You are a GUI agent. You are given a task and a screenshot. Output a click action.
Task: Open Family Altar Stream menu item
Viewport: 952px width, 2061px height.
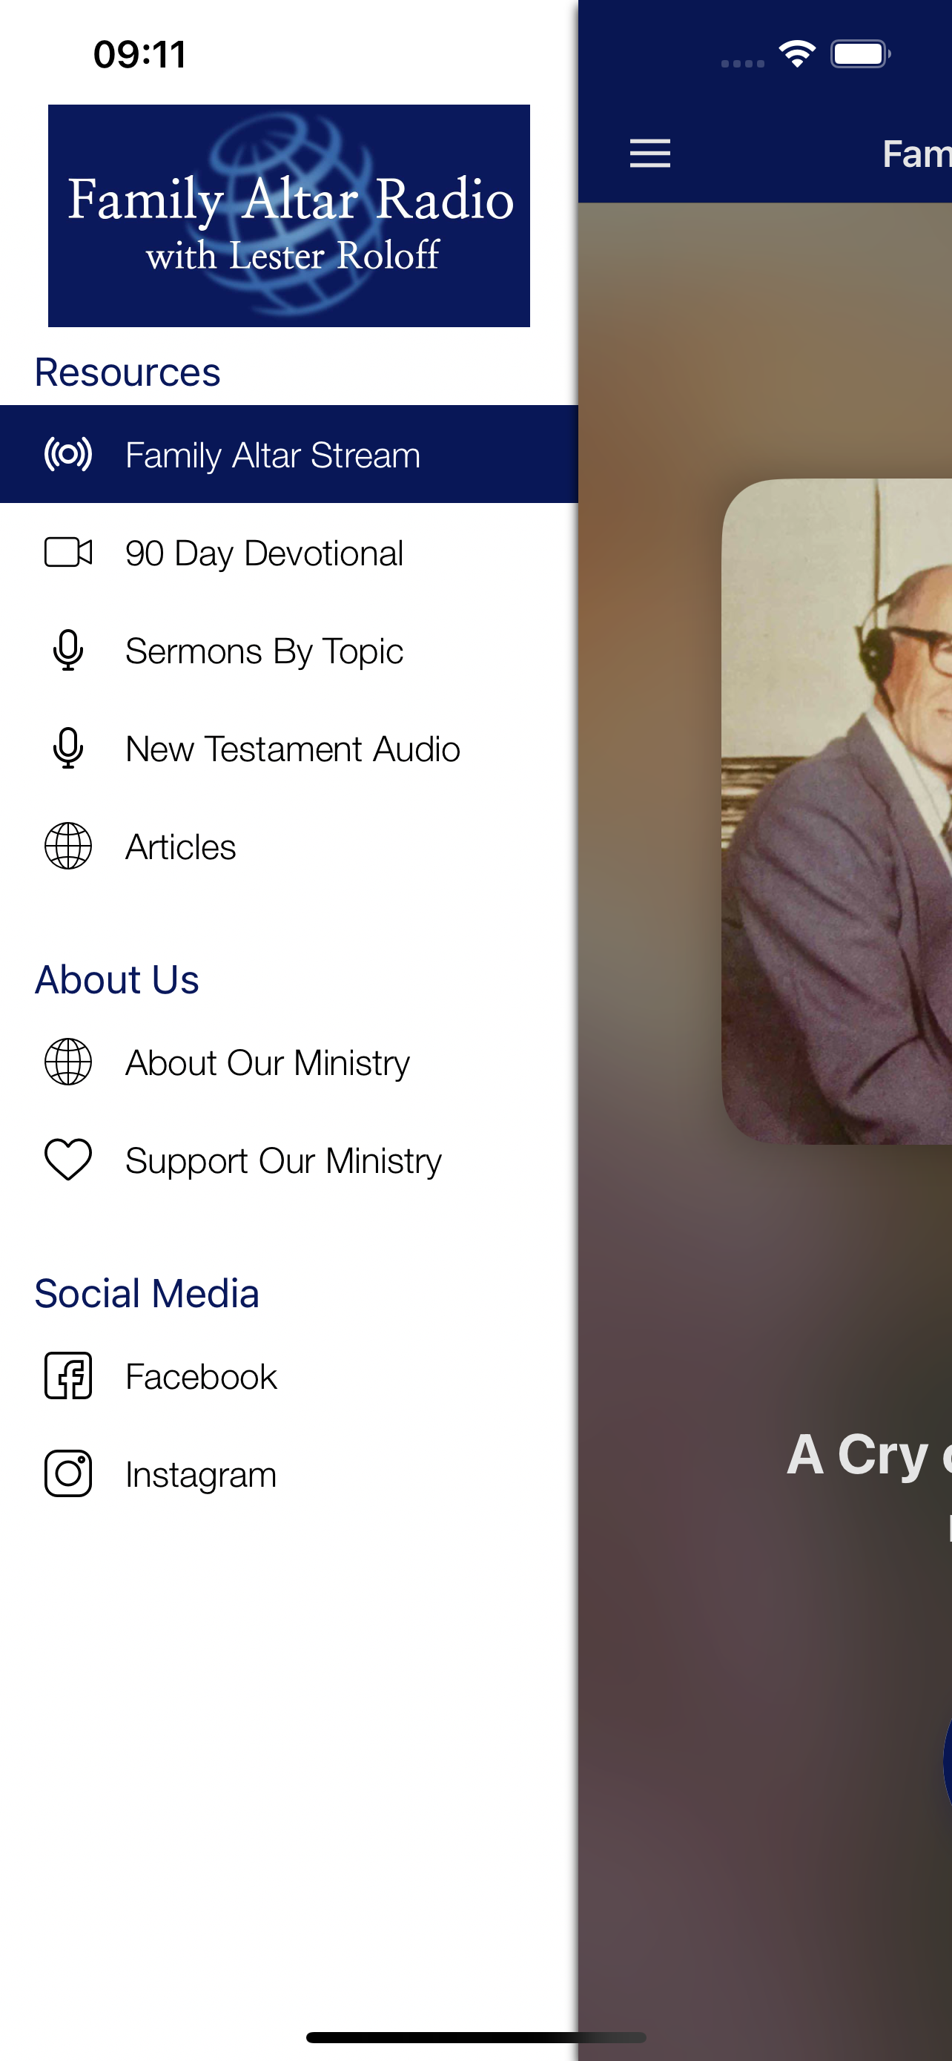[288, 455]
